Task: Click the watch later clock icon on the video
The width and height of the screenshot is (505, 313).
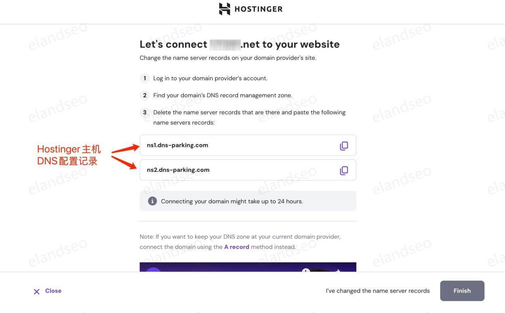Action: pyautogui.click(x=306, y=271)
